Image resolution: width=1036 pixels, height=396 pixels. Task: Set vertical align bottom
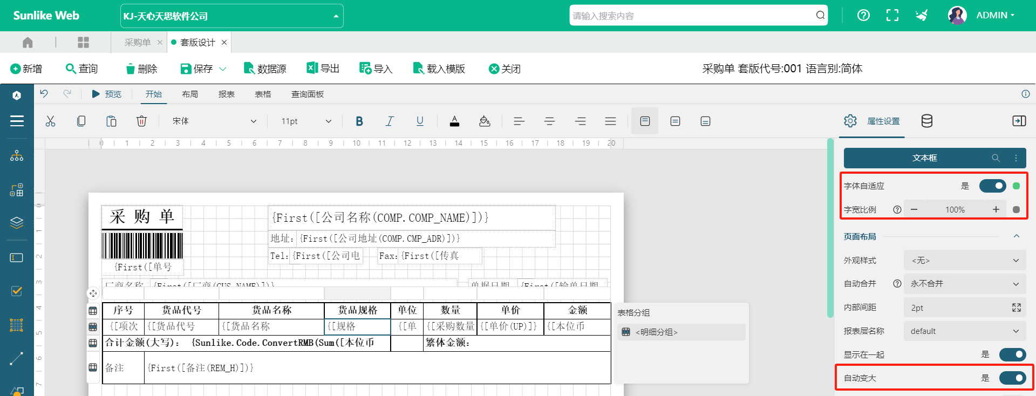click(x=705, y=121)
